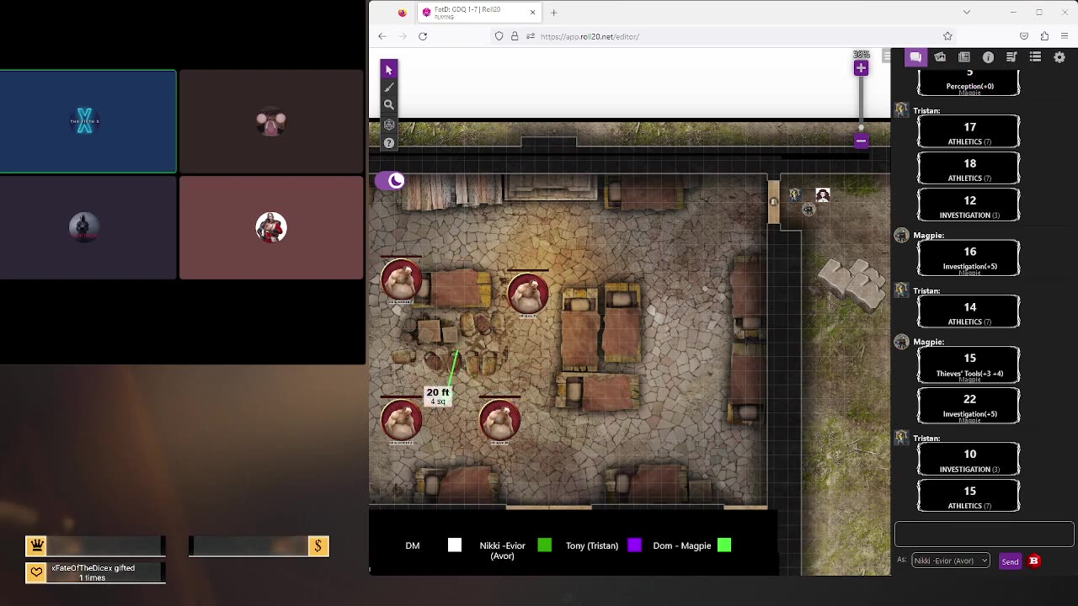Zoom in with the purple plus button
The height and width of the screenshot is (606, 1078).
[861, 68]
